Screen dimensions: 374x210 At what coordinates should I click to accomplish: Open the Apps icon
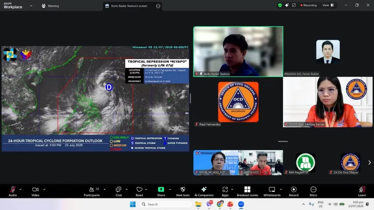225,191
